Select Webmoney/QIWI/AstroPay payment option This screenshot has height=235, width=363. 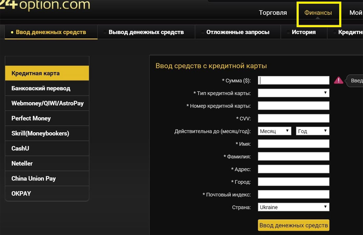point(47,103)
